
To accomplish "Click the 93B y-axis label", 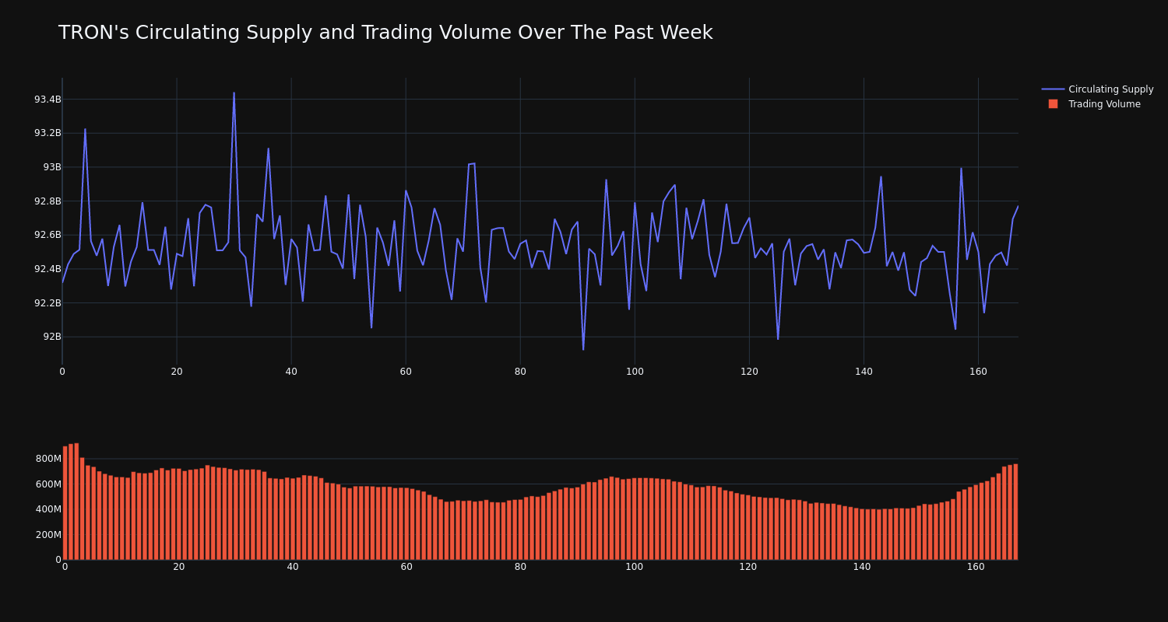I will pyautogui.click(x=52, y=167).
